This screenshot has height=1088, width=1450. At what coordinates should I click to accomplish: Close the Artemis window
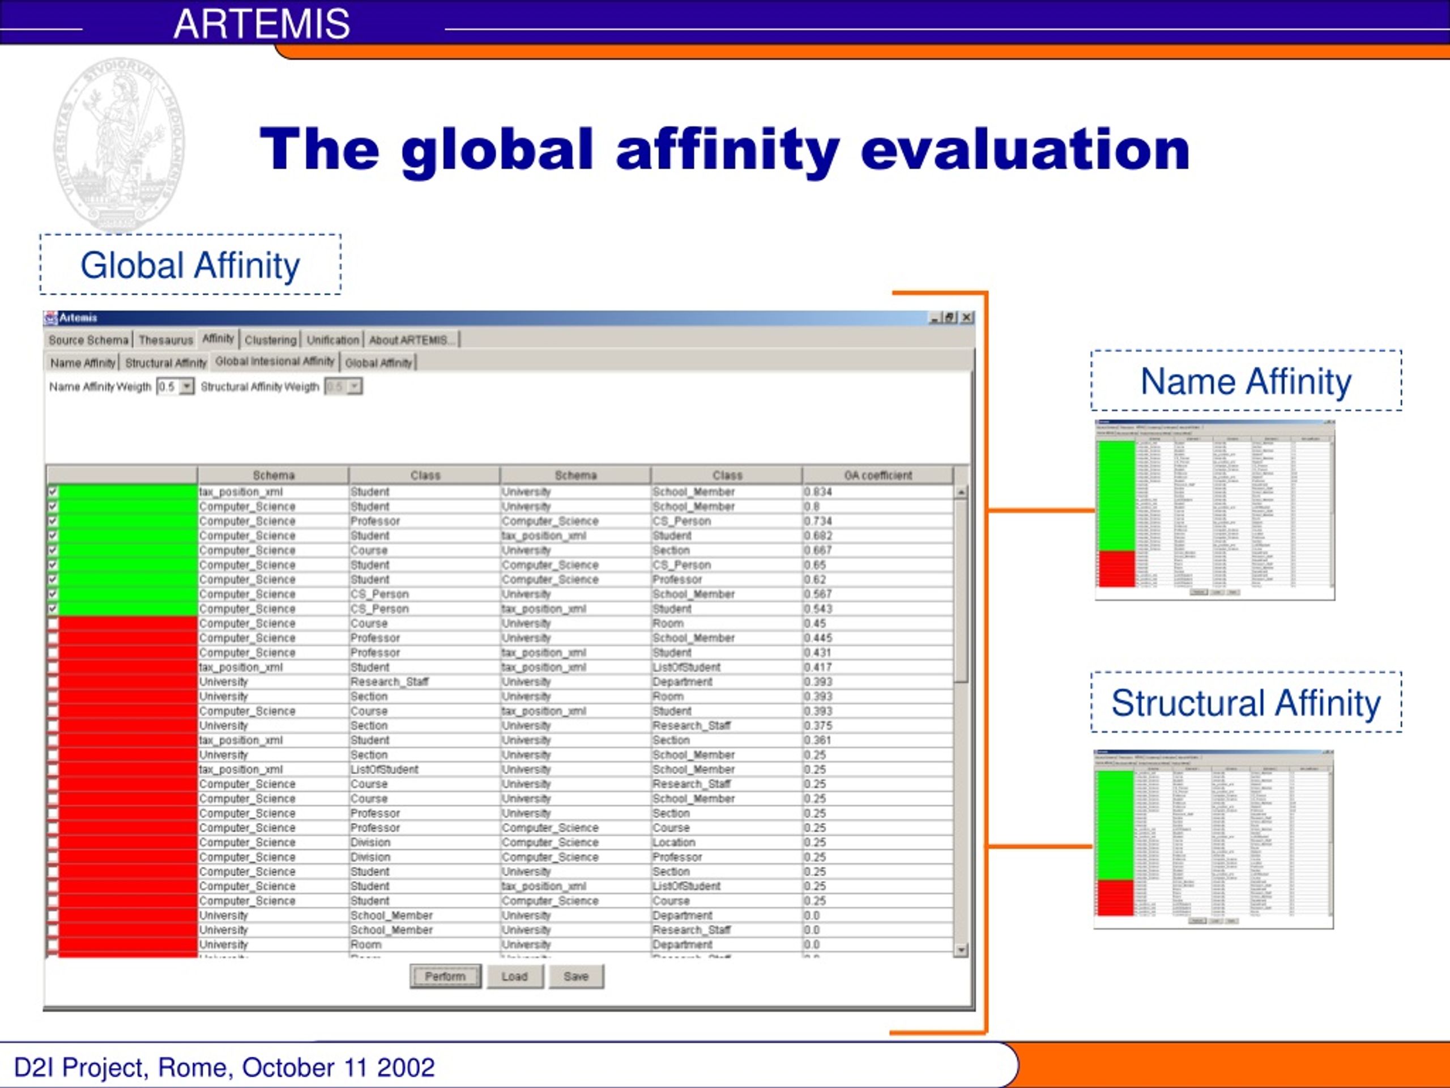[967, 317]
